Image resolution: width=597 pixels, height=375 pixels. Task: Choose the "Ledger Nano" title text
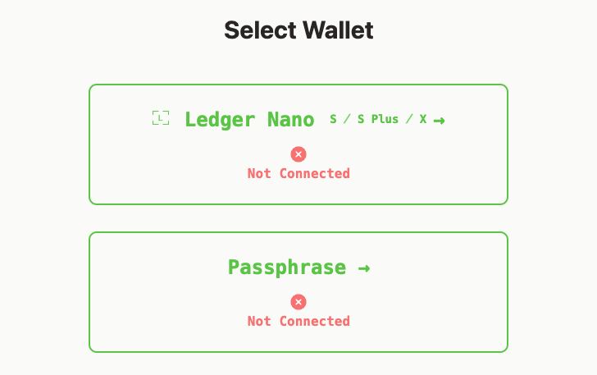tap(249, 120)
